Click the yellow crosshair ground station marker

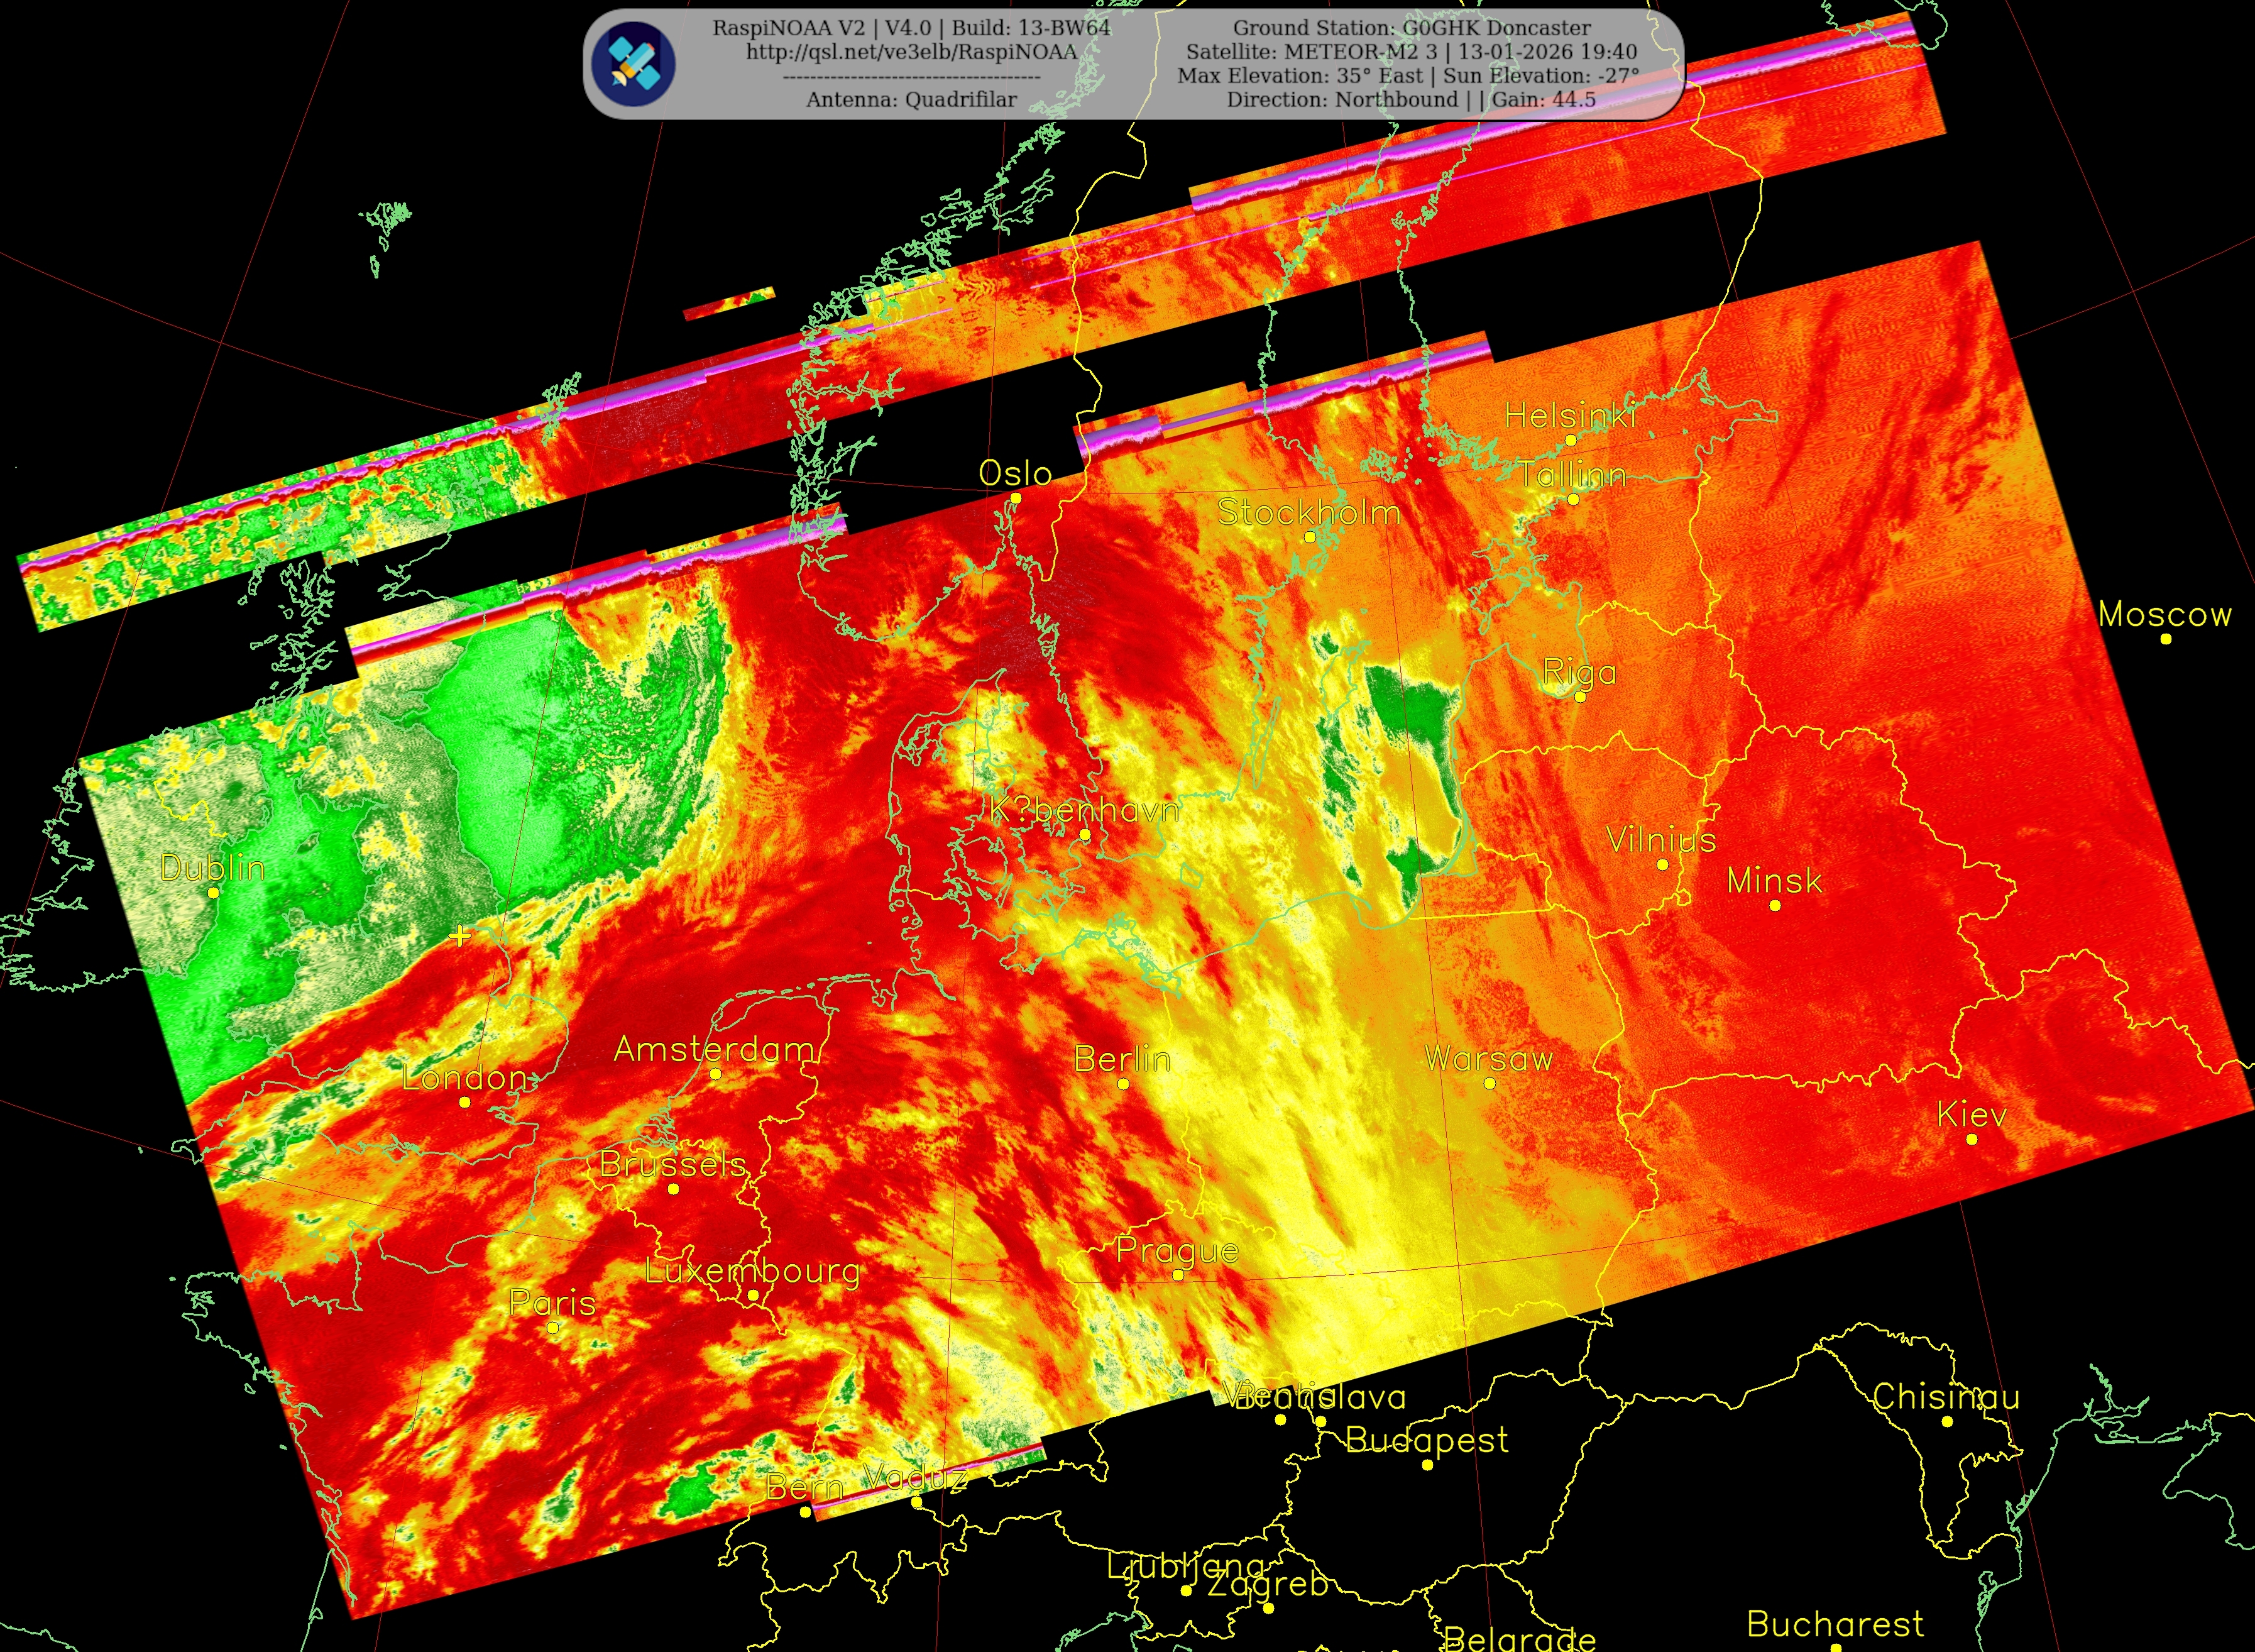click(460, 936)
